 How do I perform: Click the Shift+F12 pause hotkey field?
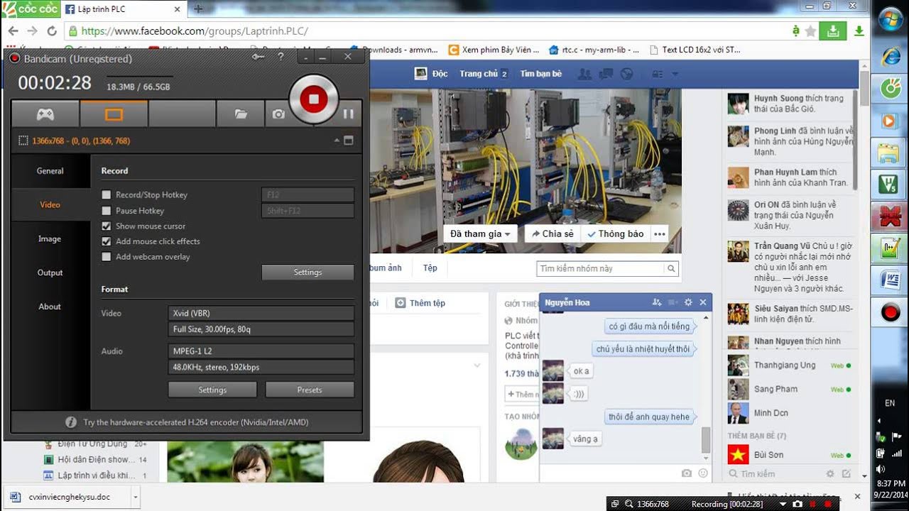[307, 211]
